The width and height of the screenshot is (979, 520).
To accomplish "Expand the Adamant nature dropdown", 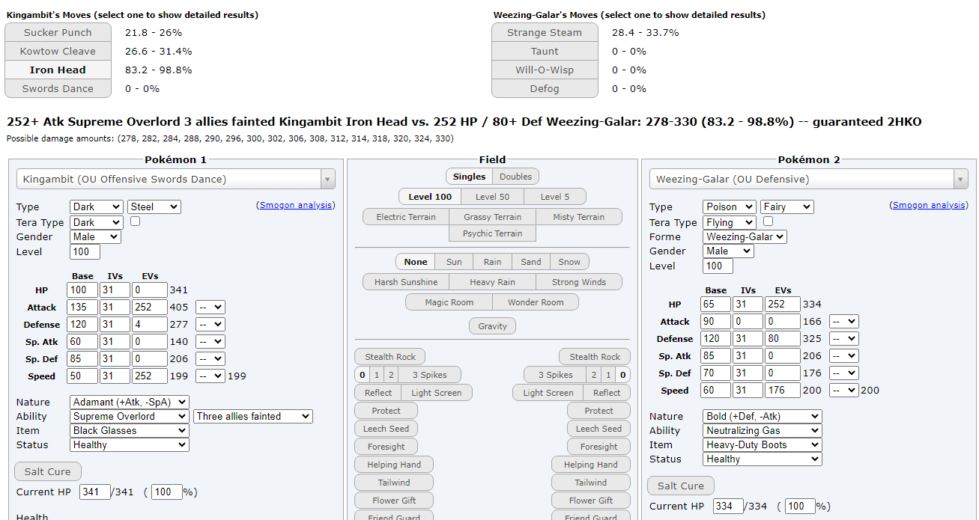I will coord(129,403).
